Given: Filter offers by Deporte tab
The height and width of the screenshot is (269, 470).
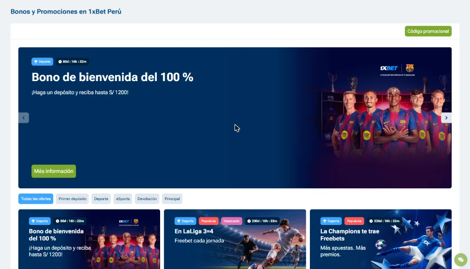Looking at the screenshot, I should coord(101,199).
